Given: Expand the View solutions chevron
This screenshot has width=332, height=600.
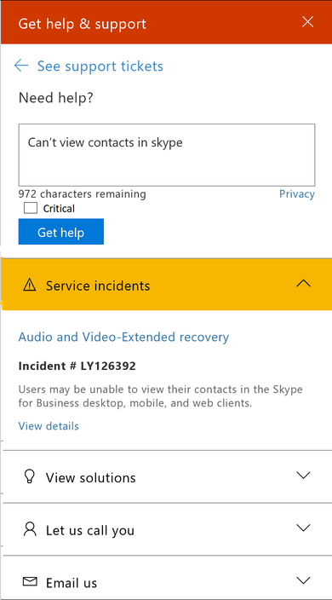Looking at the screenshot, I should [x=303, y=476].
